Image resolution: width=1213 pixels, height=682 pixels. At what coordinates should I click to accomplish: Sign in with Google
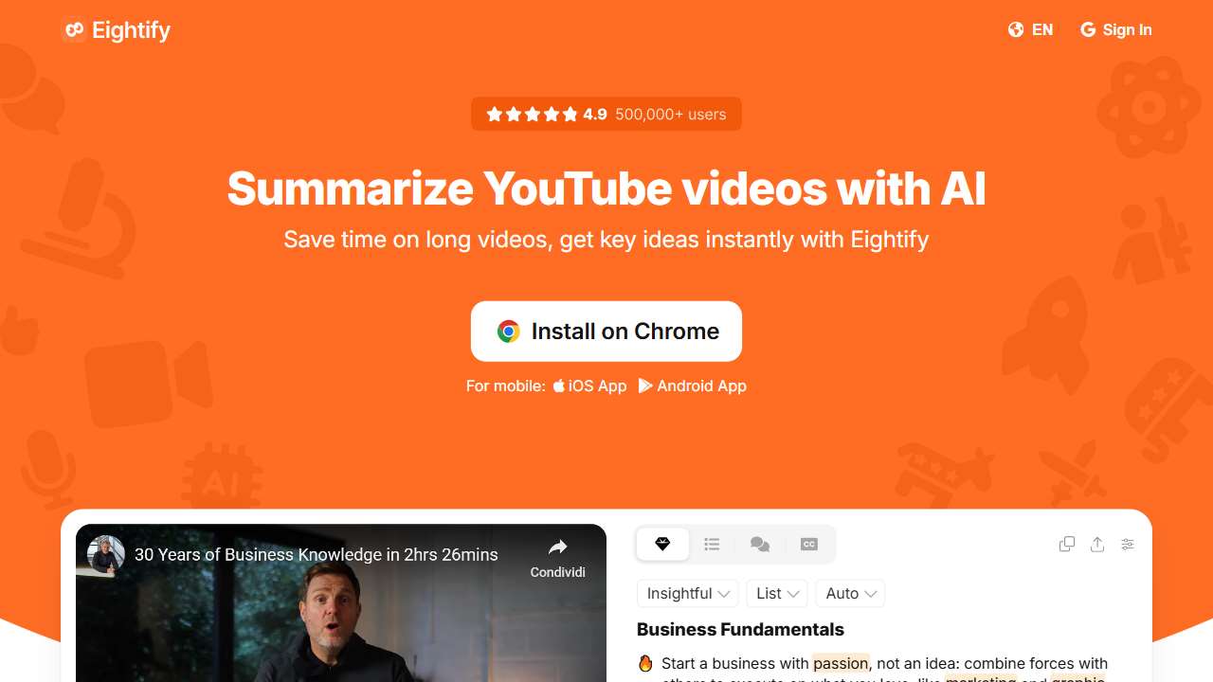[x=1116, y=29]
